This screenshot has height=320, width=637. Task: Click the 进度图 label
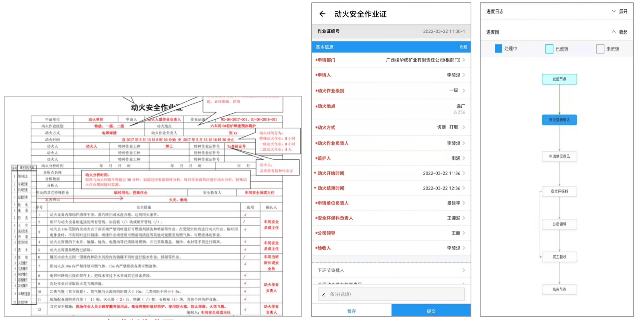click(x=493, y=32)
